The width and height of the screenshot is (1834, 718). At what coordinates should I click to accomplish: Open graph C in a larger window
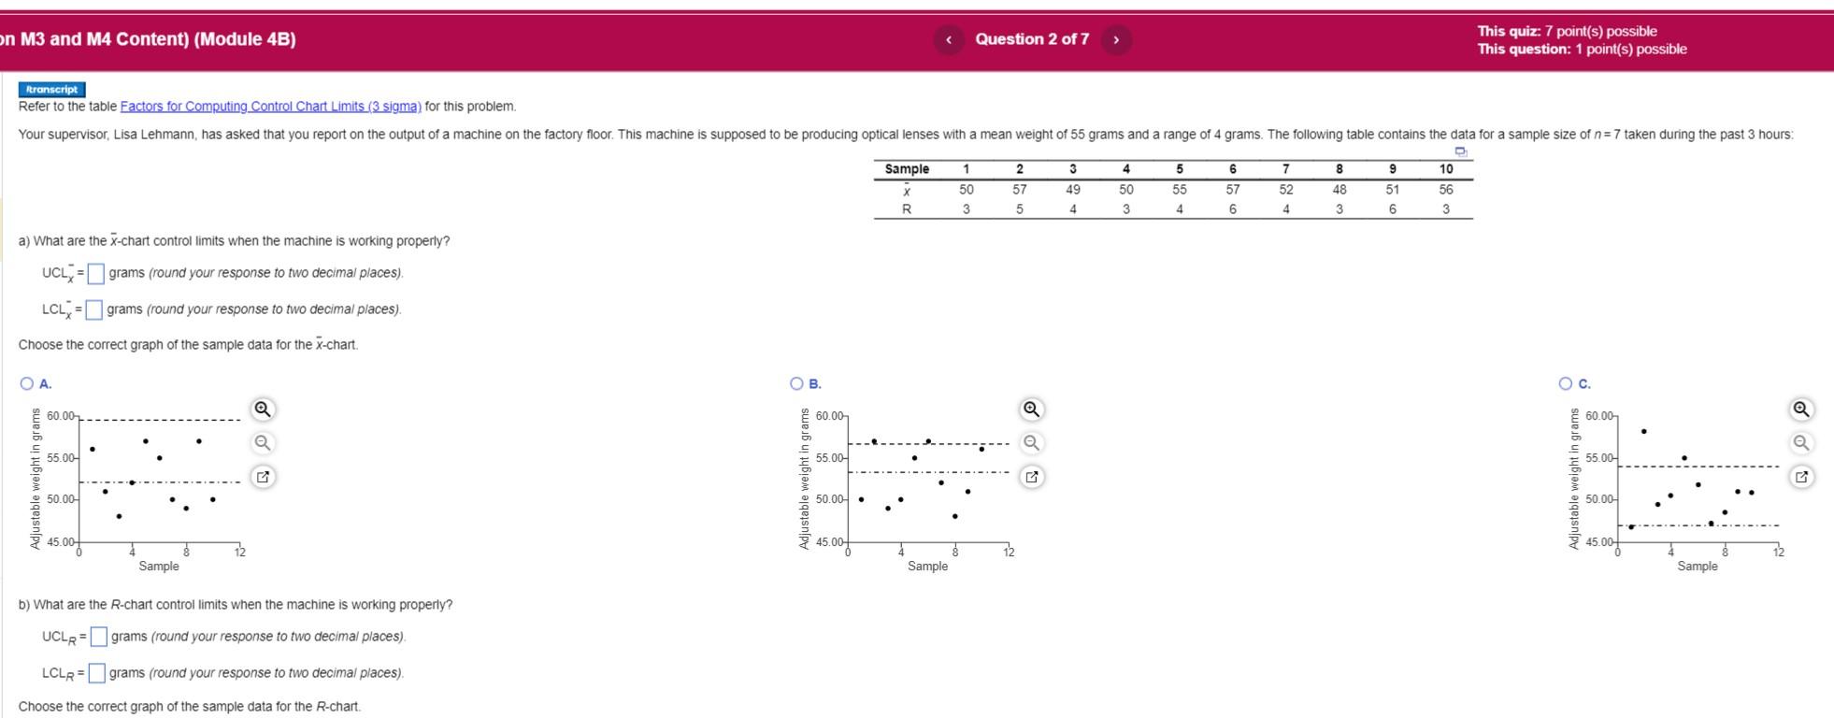click(1801, 476)
